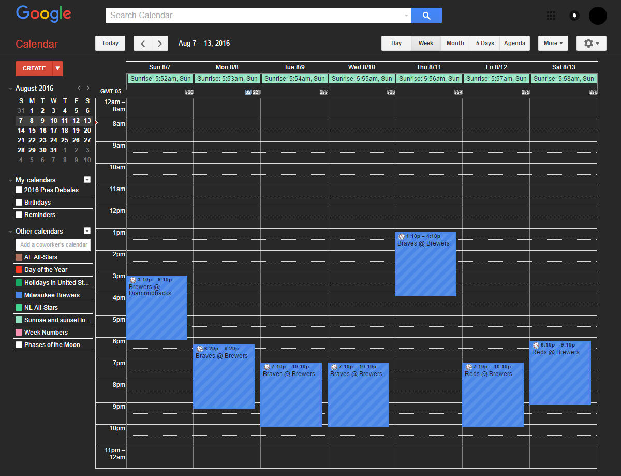
Task: Open Sunday 3:10p Brewers @ Diamondbacks event
Action: click(x=157, y=308)
